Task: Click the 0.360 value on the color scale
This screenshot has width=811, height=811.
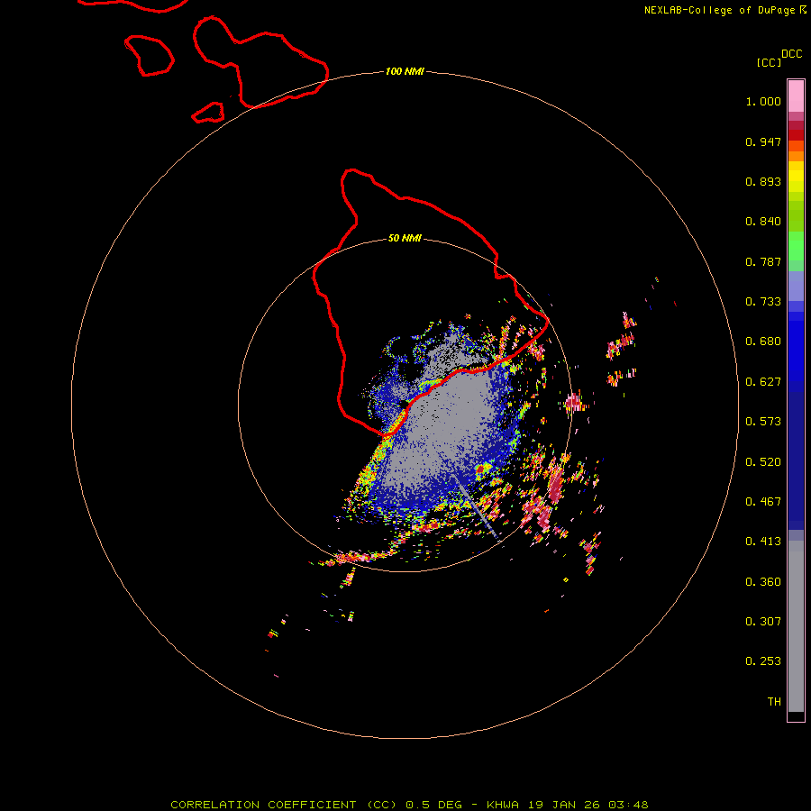Action: point(763,582)
